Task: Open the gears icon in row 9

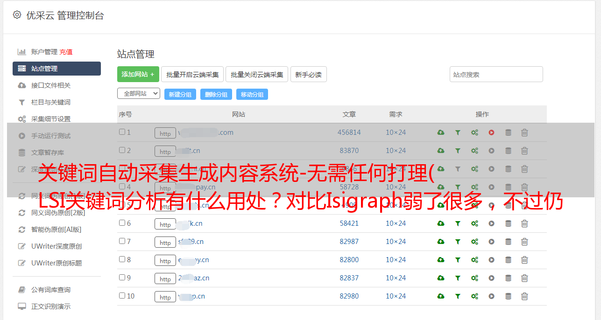Action: point(474,278)
